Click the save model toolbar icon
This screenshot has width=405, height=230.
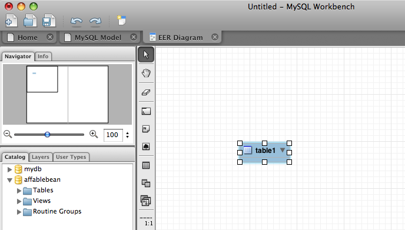point(48,21)
